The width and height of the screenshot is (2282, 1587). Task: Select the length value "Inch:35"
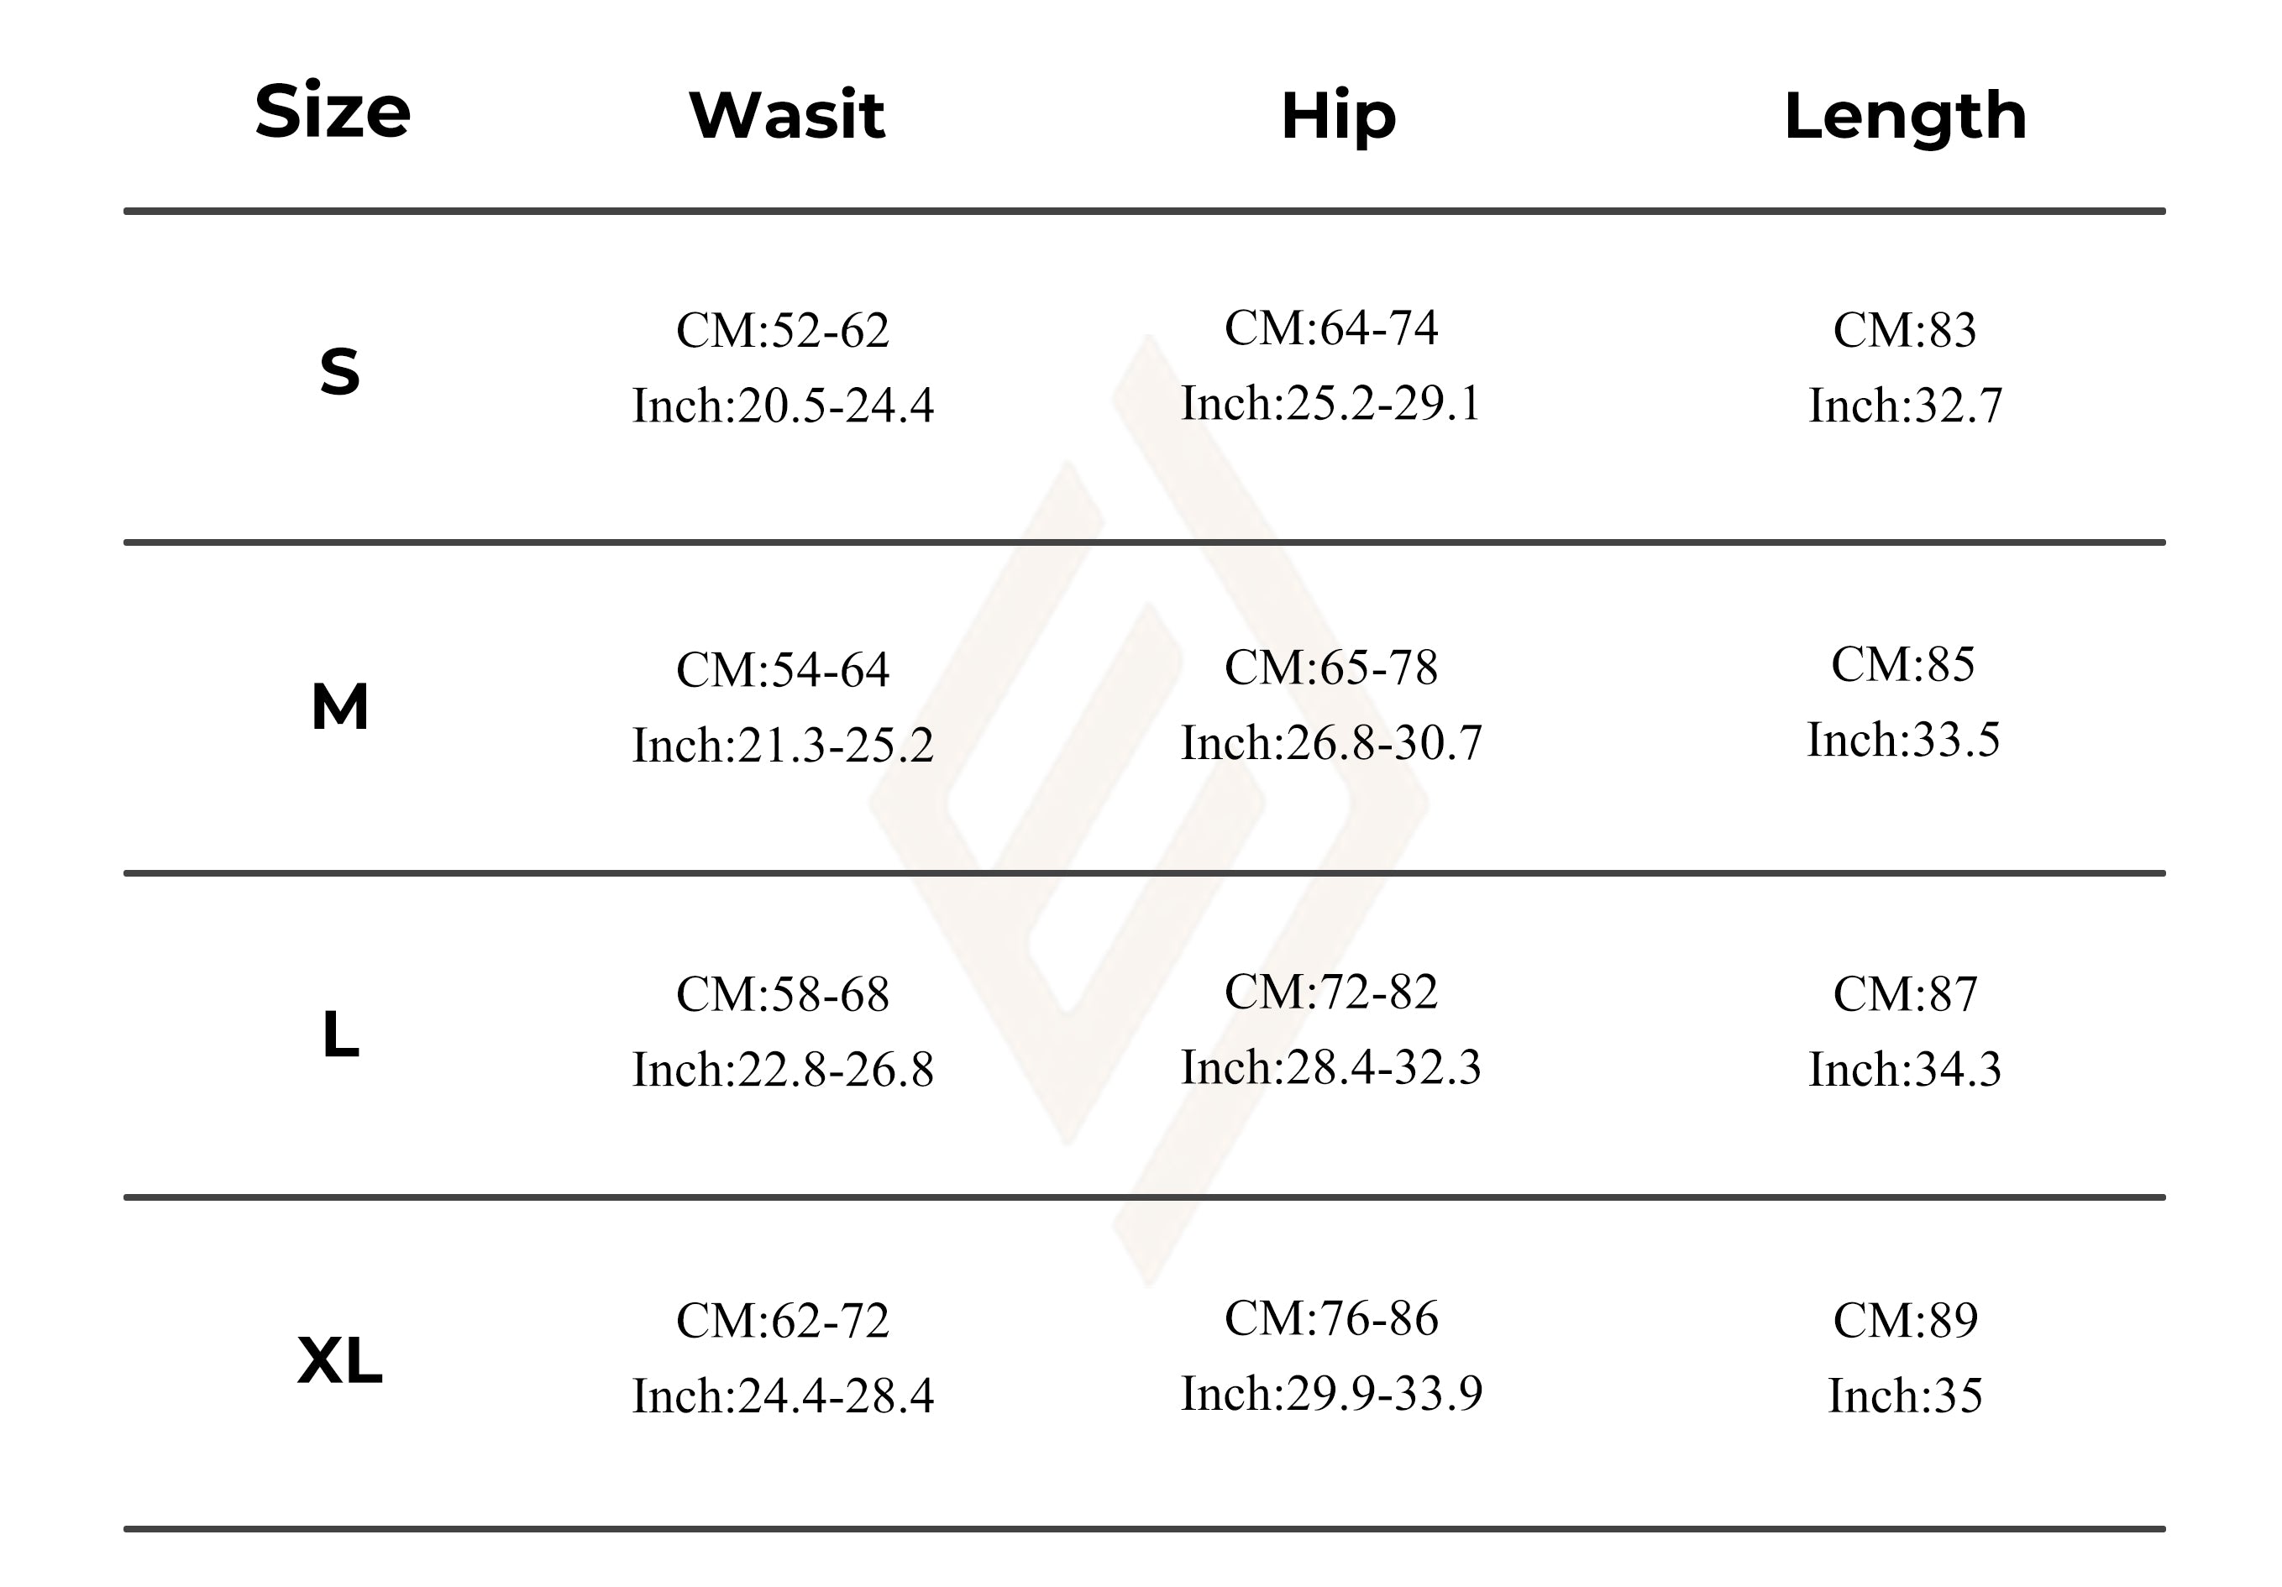point(1904,1396)
